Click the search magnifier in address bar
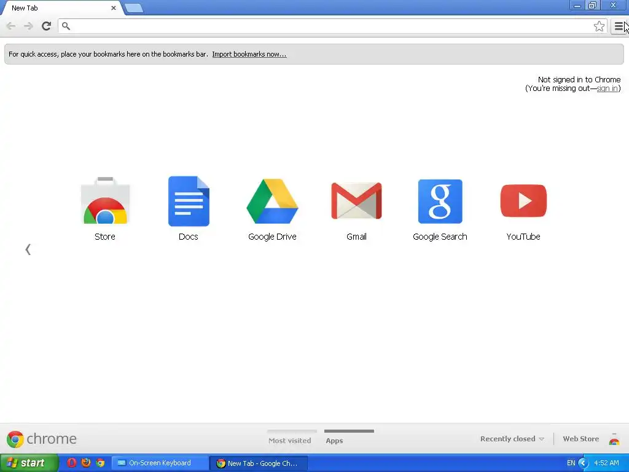 [x=66, y=26]
